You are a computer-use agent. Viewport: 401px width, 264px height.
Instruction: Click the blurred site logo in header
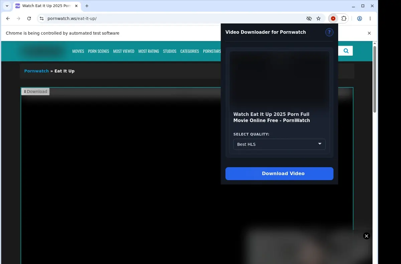43,51
